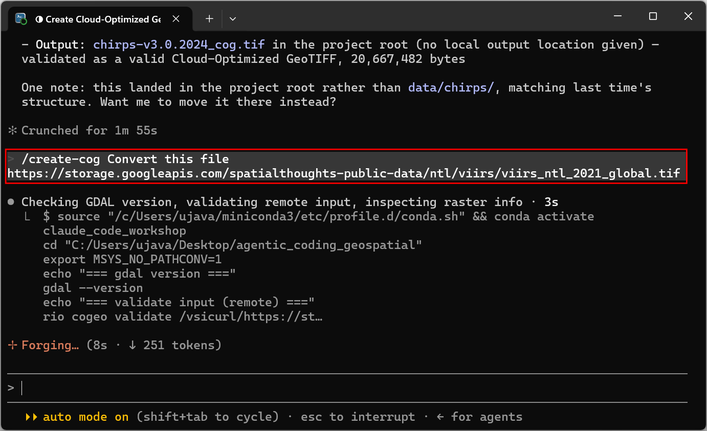
Task: Click the '← for agents' hint
Action: (479, 417)
